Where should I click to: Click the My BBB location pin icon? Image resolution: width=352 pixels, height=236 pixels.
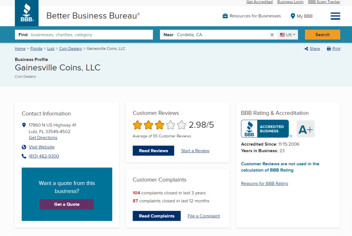pyautogui.click(x=293, y=16)
